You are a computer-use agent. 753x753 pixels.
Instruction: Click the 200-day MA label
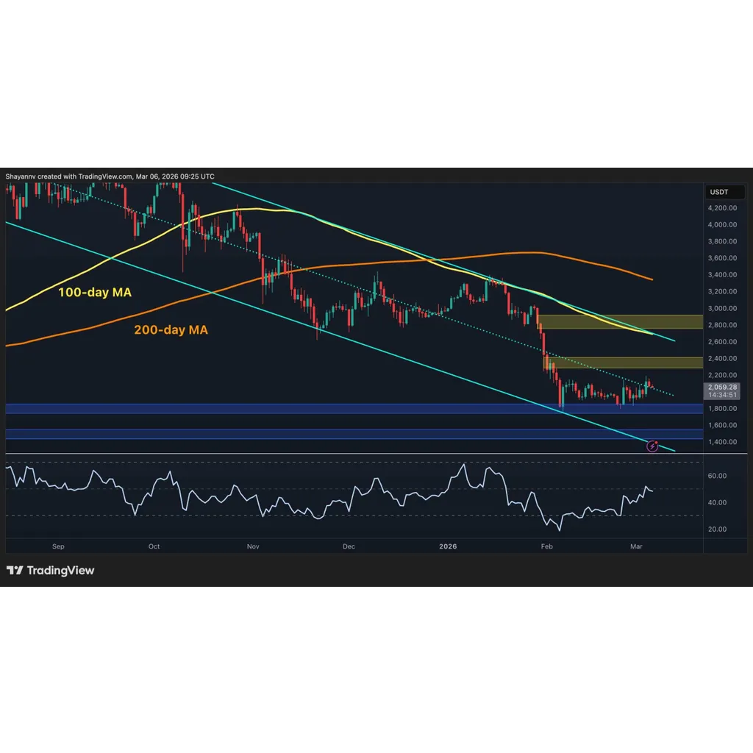[171, 330]
